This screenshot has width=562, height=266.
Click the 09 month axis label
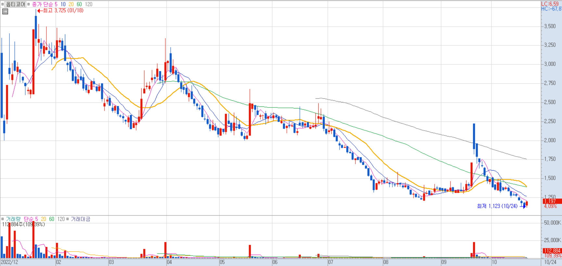(444, 262)
